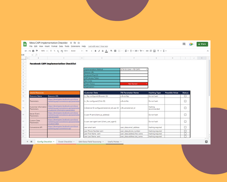This screenshot has width=227, height=182.
Task: Decrease decimal places icon
Action: pos(58,51)
